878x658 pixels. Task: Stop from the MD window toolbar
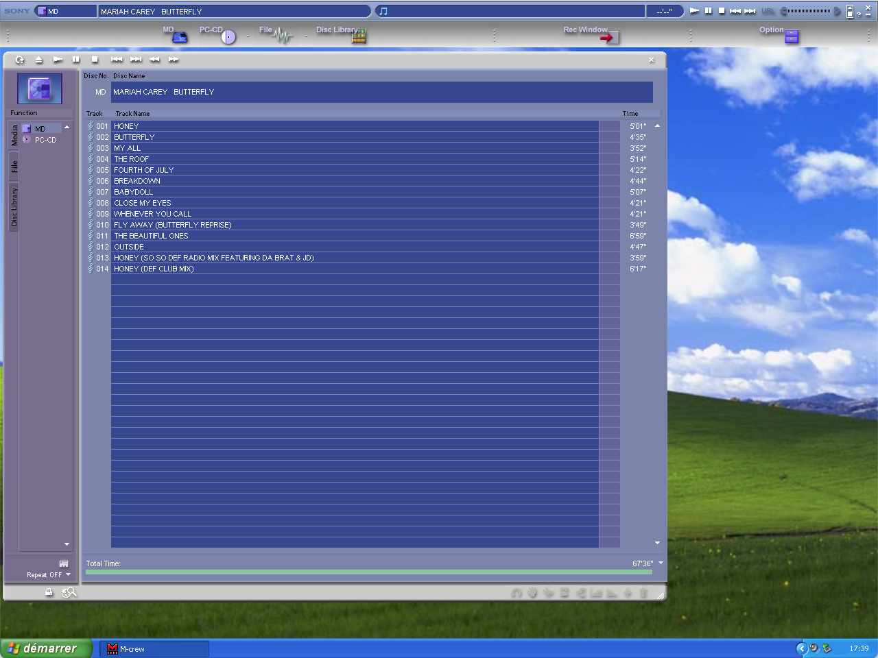click(x=95, y=60)
